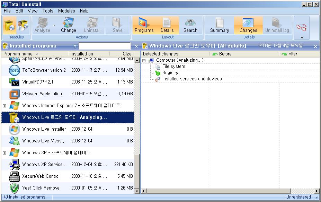Expand Windows Internet Explorer 7 updates group

pyautogui.click(x=4, y=106)
